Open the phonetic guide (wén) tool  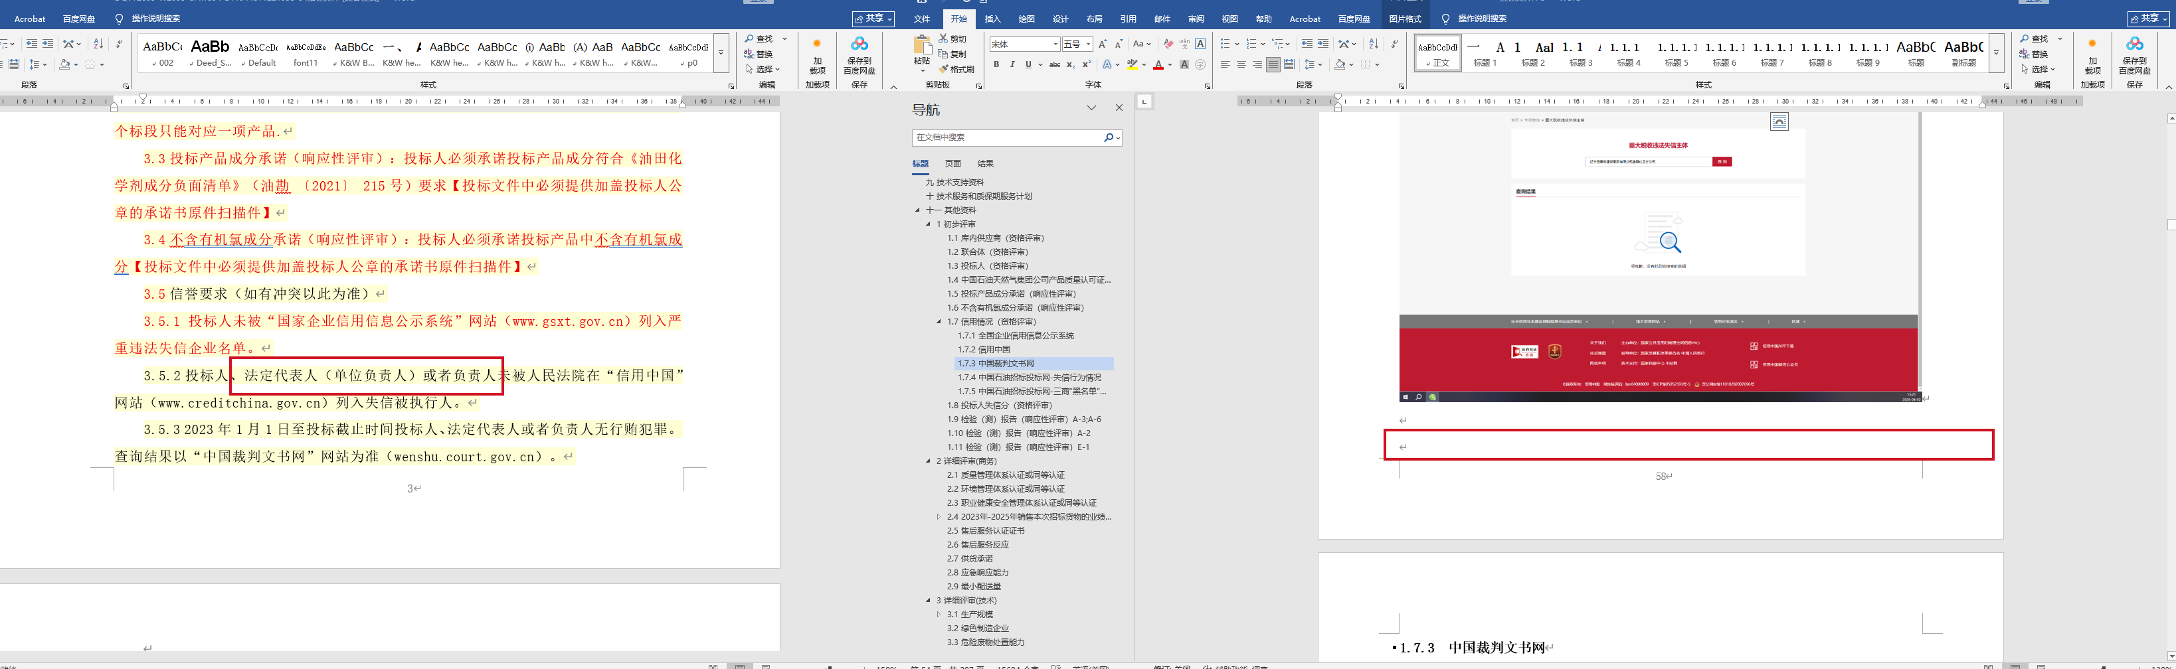click(x=1184, y=44)
